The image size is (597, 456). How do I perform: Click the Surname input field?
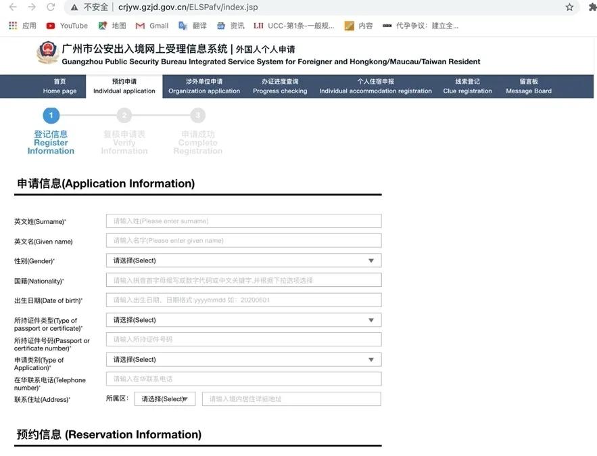(x=243, y=221)
